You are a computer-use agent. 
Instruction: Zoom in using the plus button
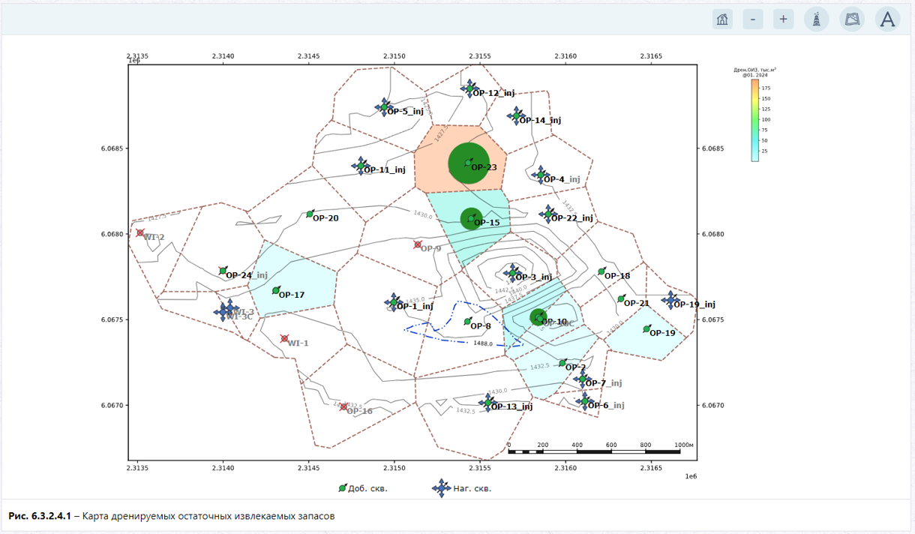click(x=784, y=19)
